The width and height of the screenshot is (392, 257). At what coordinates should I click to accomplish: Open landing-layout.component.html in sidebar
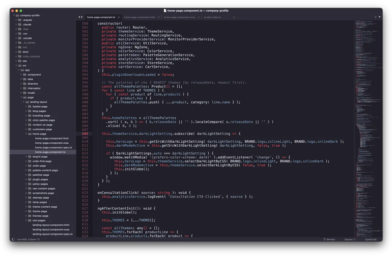51,225
